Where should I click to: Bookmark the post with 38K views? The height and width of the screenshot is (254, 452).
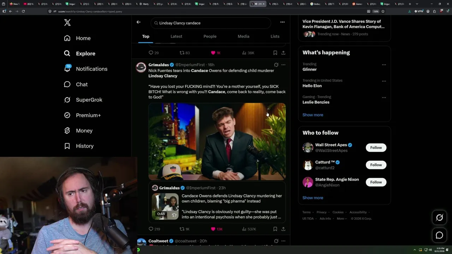click(x=275, y=53)
